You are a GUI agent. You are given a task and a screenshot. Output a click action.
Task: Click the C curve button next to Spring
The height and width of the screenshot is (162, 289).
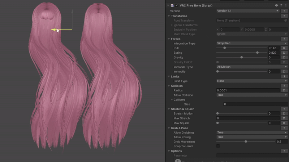[x=284, y=53]
